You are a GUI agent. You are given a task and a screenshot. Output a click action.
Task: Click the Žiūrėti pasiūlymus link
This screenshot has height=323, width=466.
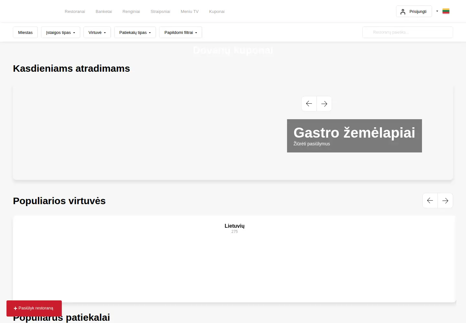tap(312, 144)
